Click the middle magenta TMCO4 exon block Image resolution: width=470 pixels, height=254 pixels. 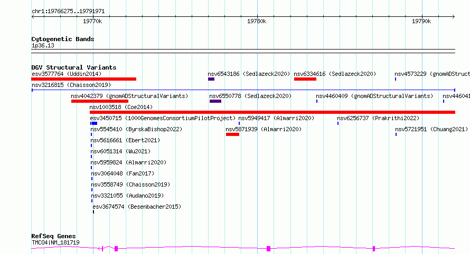(x=269, y=249)
